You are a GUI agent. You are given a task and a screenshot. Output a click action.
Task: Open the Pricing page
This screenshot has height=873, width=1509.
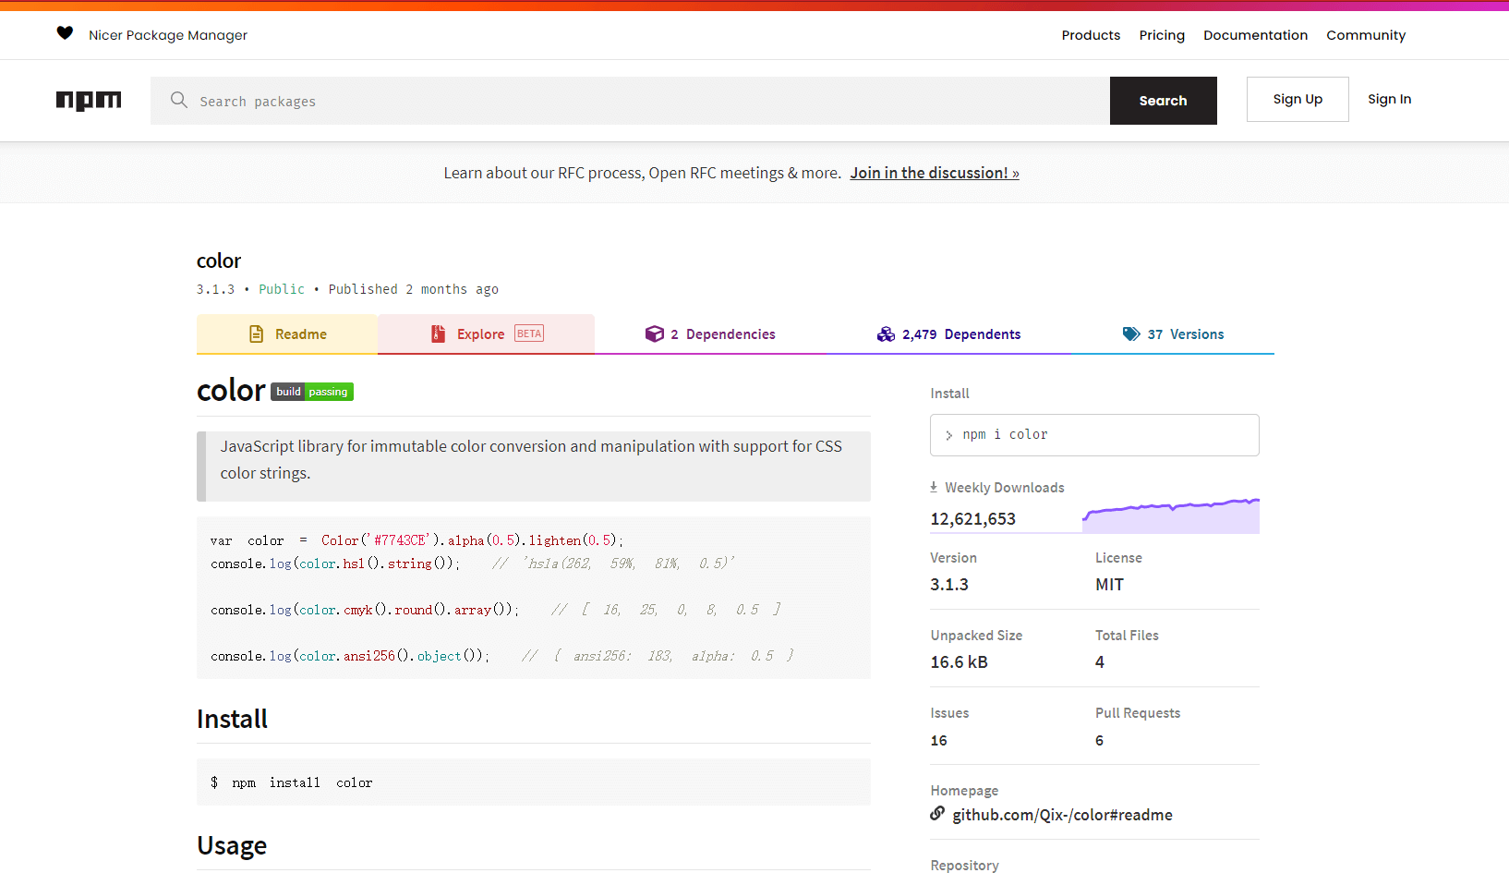1162,35
